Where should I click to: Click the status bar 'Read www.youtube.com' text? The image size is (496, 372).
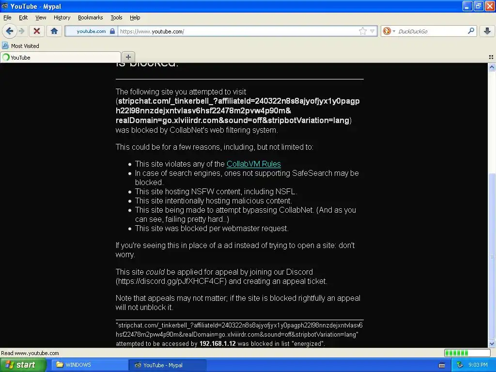click(30, 353)
